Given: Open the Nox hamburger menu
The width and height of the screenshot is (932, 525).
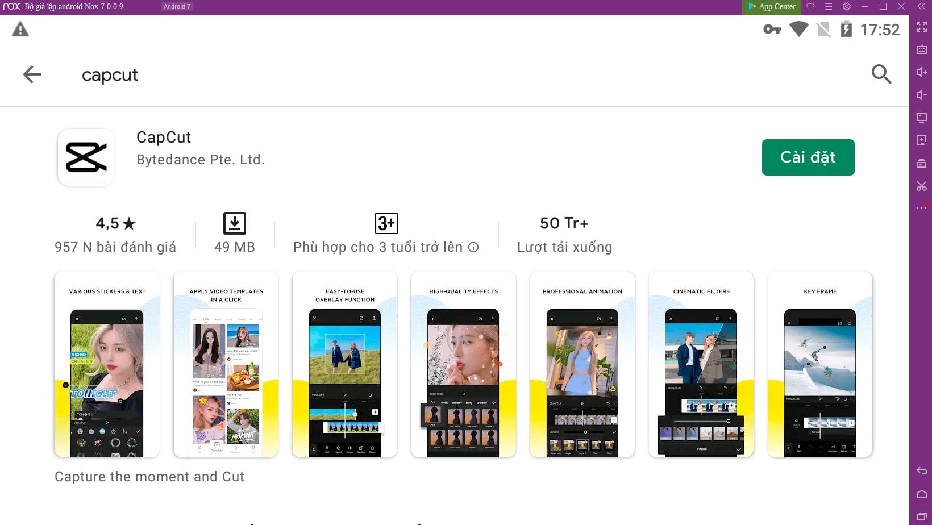Looking at the screenshot, I should tap(828, 7).
